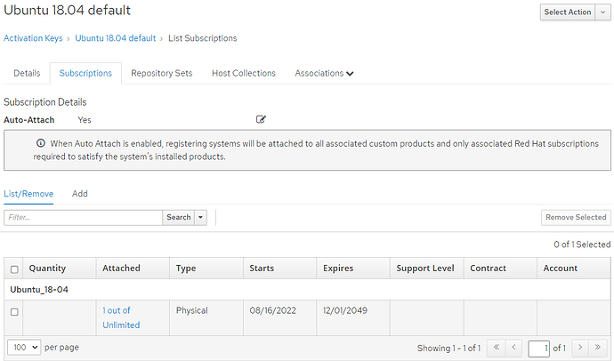Click the Ubuntu_18-04 group row
This screenshot has width=614, height=361.
point(307,290)
